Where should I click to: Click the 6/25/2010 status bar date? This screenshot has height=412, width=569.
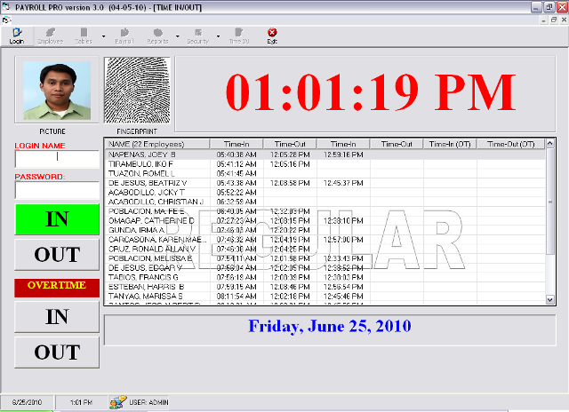(x=27, y=402)
